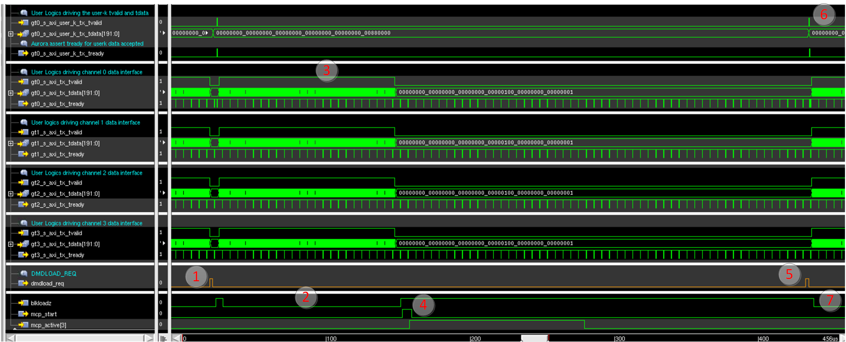Image resolution: width=846 pixels, height=342 pixels.
Task: Select signal gt0_s_axi_user_k_tx_tready
Action: tap(67, 53)
